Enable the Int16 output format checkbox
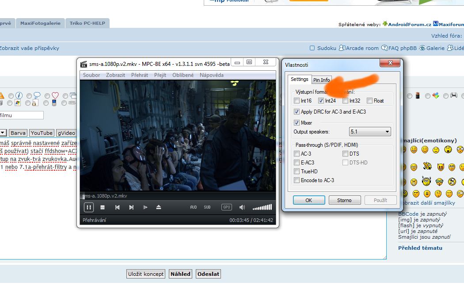 (x=297, y=101)
